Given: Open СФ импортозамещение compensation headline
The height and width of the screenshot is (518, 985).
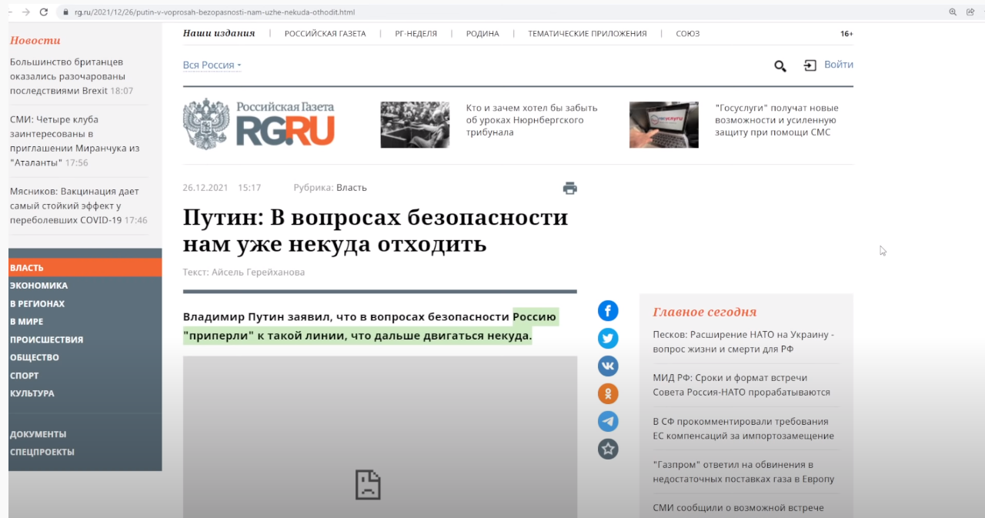Looking at the screenshot, I should (x=743, y=428).
